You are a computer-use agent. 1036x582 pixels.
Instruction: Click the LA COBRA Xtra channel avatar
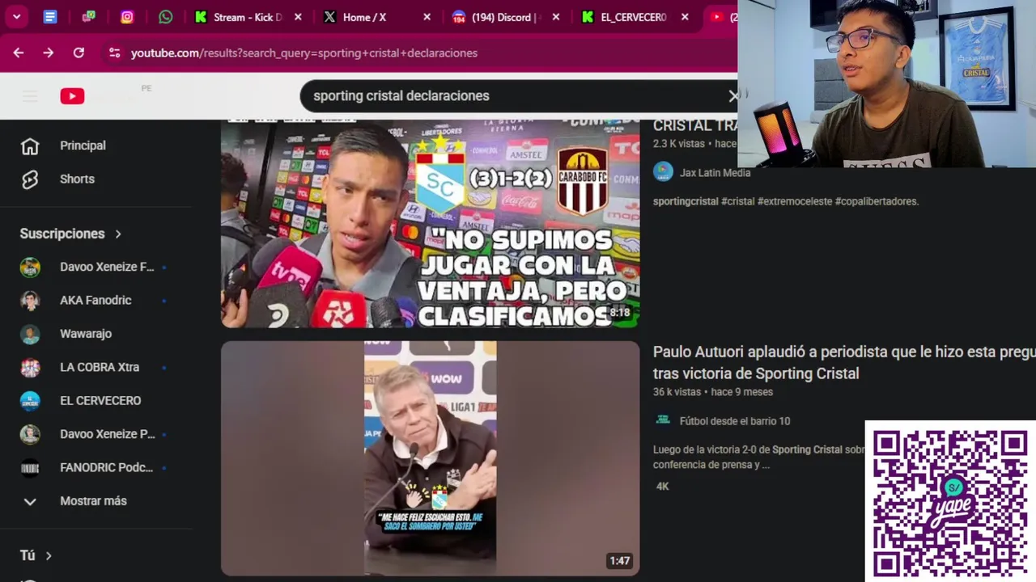(30, 367)
